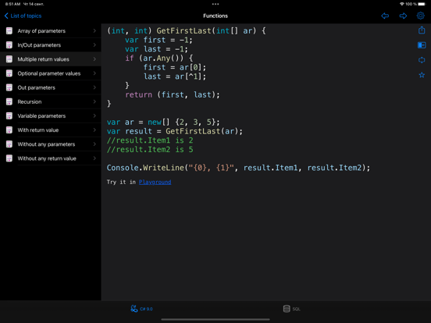
Task: Mark topic as favorite with star
Action: (422, 75)
